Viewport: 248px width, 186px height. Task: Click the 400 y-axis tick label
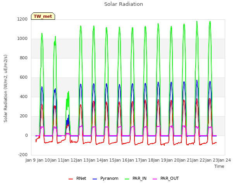(x=24, y=96)
